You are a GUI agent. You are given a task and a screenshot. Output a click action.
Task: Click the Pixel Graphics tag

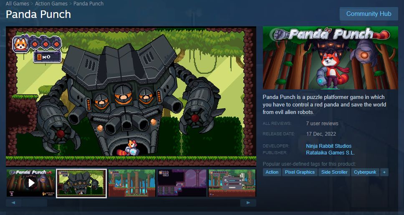300,172
